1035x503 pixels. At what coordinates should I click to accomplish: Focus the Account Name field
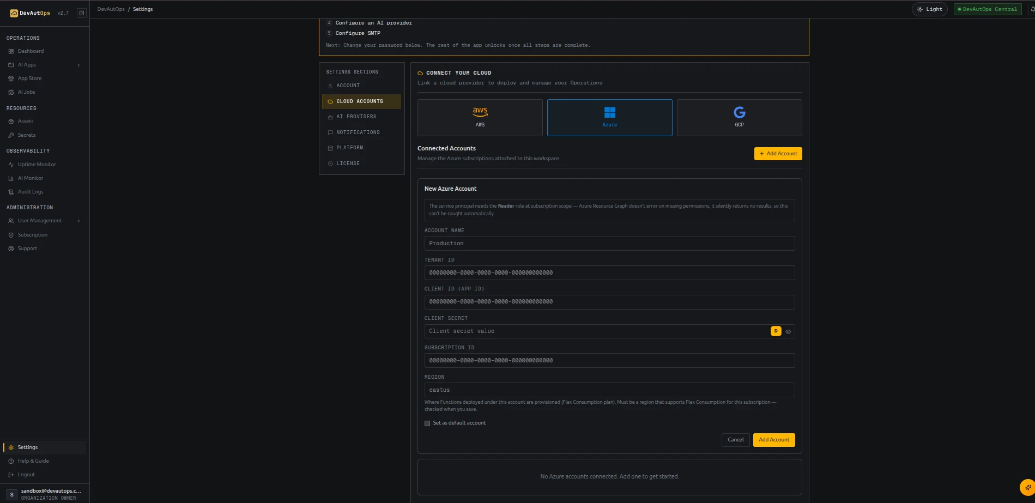(609, 244)
